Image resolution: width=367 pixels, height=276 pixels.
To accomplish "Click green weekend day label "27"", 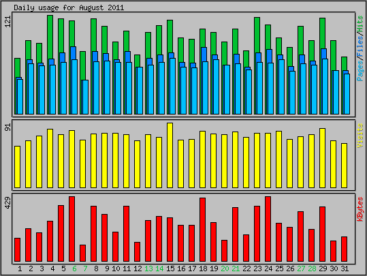I will pos(301,269).
